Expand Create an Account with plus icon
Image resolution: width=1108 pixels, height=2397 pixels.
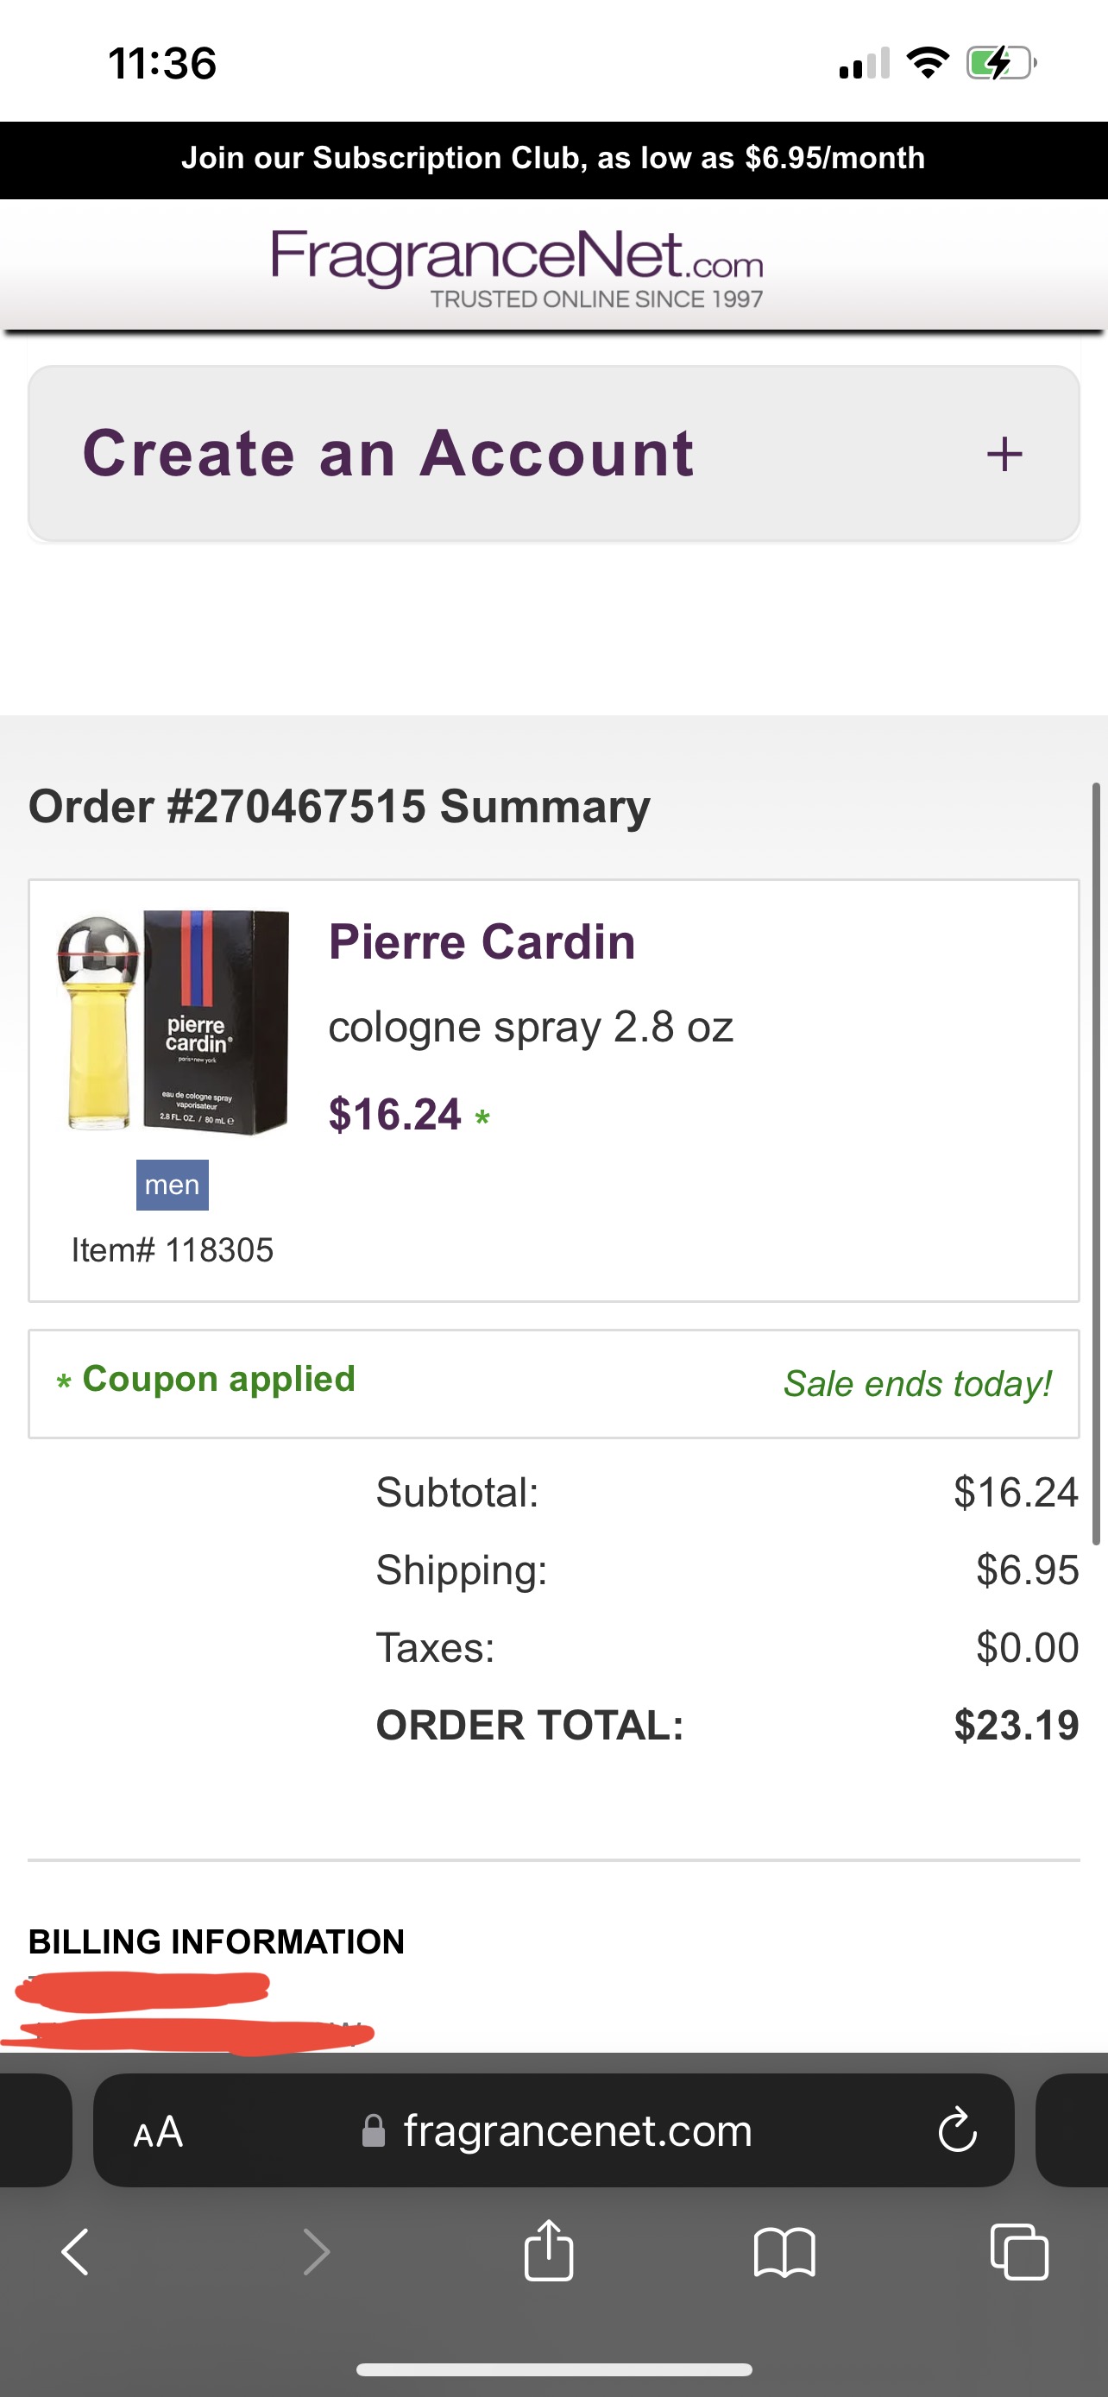pos(1004,454)
